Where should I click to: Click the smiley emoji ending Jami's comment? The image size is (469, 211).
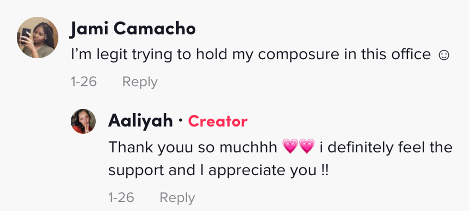point(443,55)
